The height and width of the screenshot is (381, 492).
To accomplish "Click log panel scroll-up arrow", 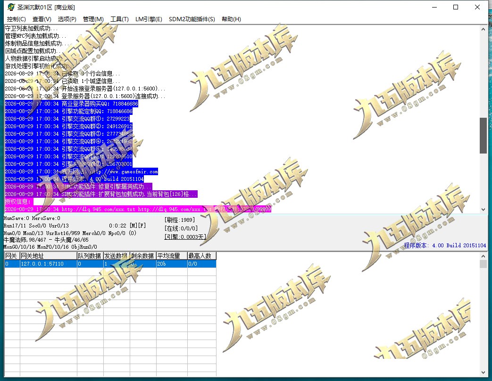I will [x=483, y=29].
